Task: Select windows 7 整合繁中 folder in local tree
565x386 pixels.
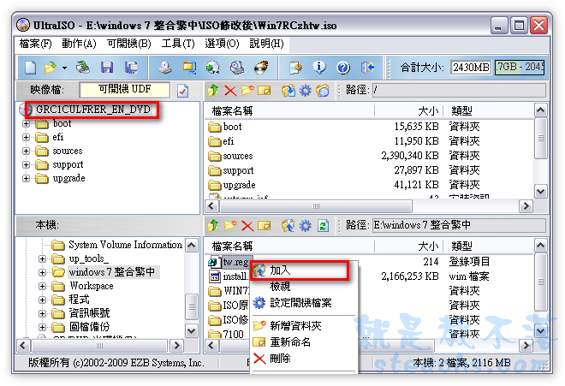Action: (112, 272)
